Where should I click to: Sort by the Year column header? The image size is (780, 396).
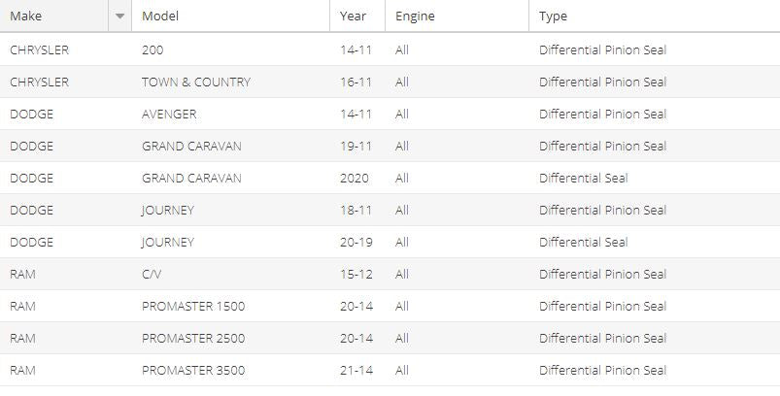357,16
